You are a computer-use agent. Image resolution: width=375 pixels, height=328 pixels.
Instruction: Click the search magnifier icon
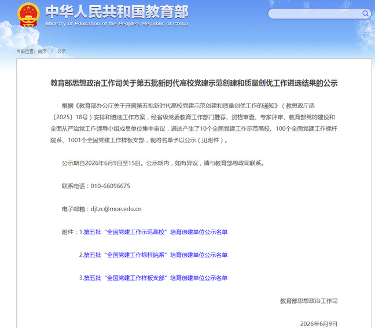click(365, 13)
